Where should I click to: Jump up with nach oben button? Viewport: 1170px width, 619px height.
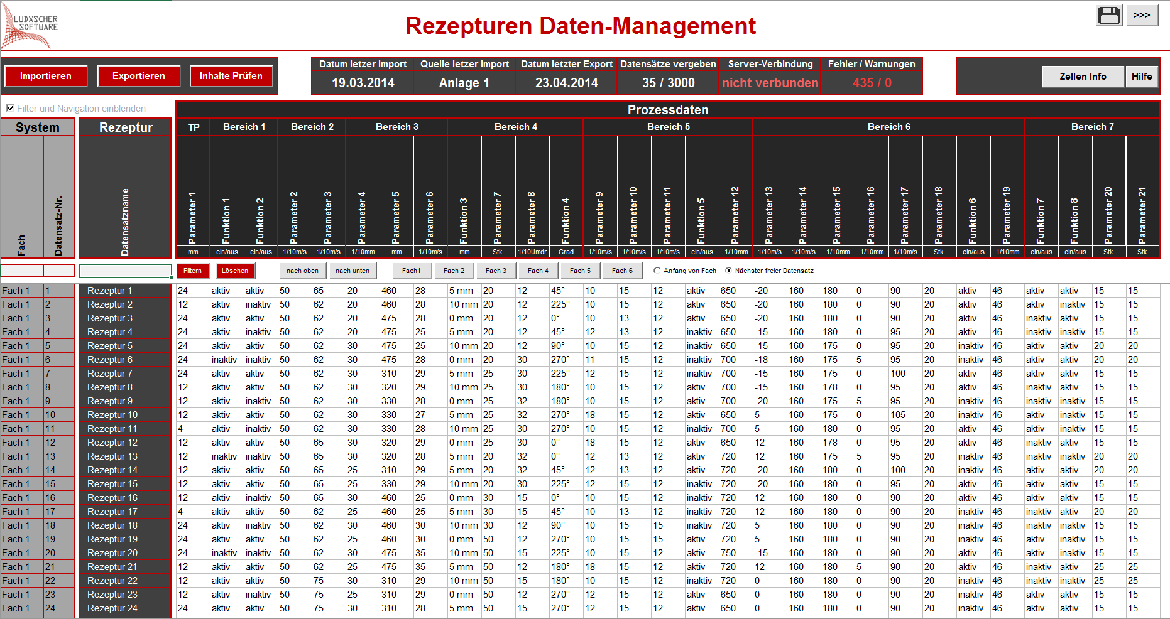[302, 271]
